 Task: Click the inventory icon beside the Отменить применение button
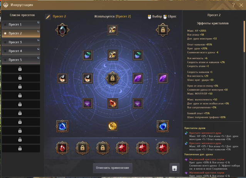pos(174,168)
